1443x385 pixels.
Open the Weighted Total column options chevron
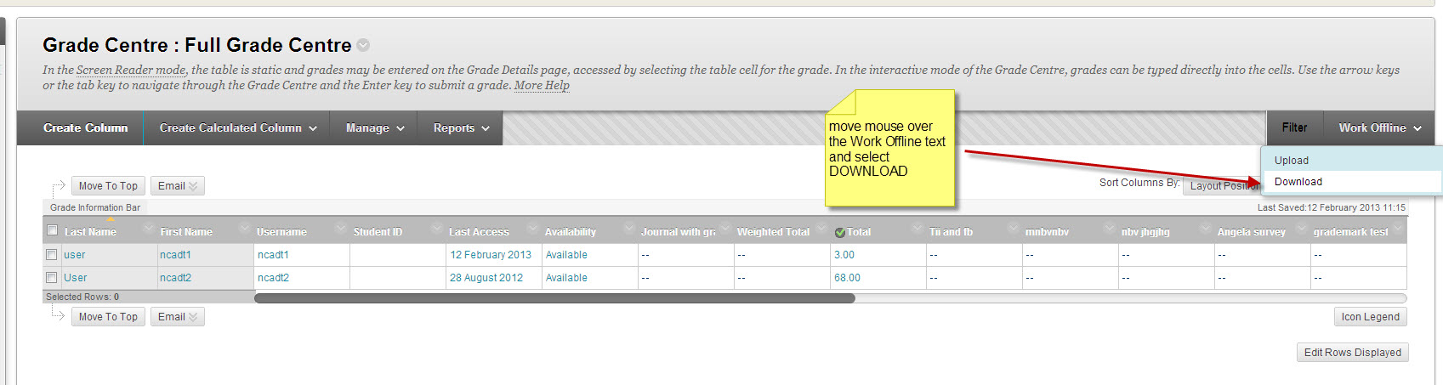(x=821, y=229)
